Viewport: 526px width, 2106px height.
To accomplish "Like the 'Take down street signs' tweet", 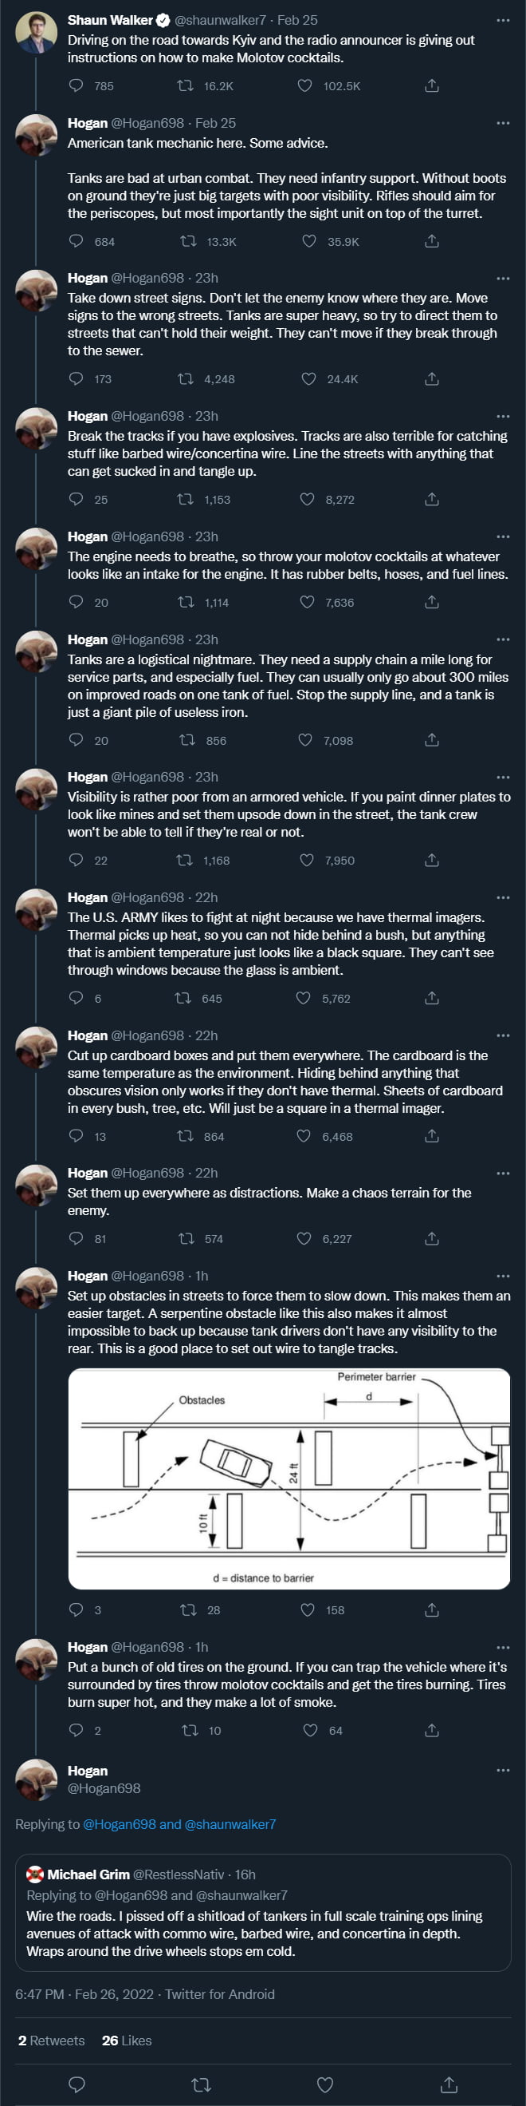I will [x=308, y=379].
